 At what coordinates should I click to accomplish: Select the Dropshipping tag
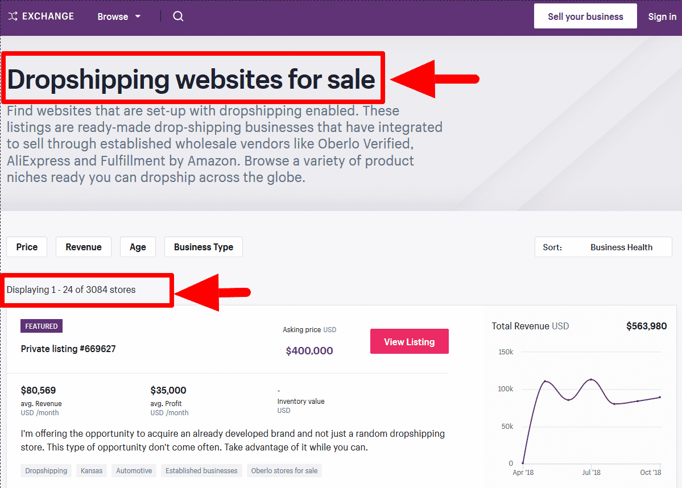click(x=46, y=470)
